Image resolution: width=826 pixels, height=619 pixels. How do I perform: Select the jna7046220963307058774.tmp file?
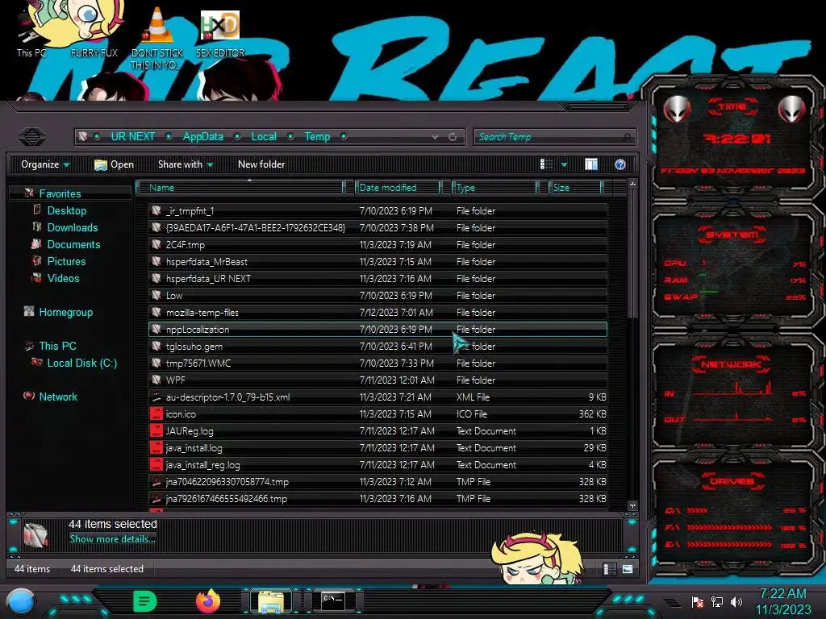(x=378, y=482)
